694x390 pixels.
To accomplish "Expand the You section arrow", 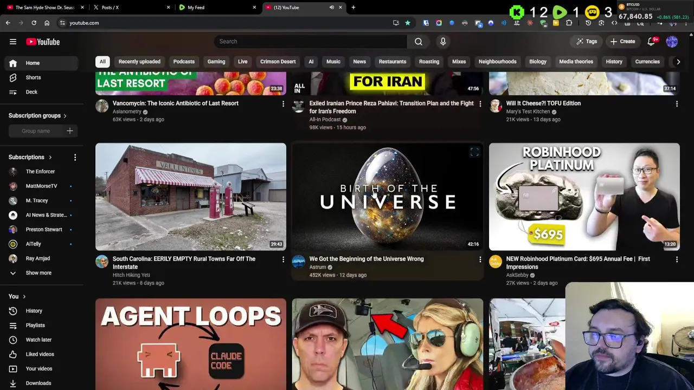I will coord(24,297).
